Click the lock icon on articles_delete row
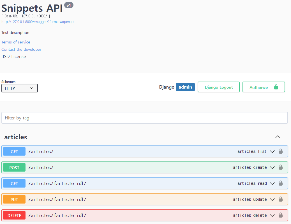Screen dimensions: 291x224 point(280,215)
